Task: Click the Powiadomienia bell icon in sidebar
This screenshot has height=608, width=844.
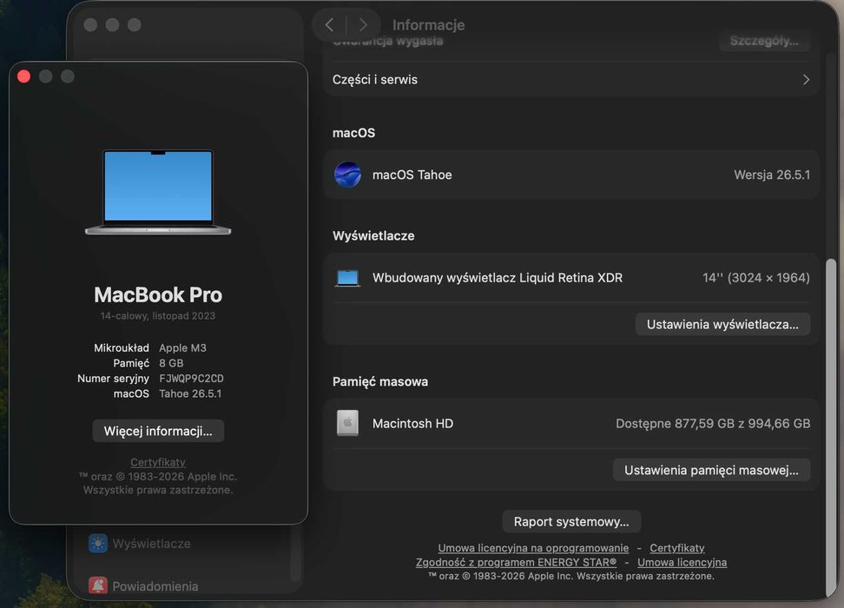Action: click(98, 585)
